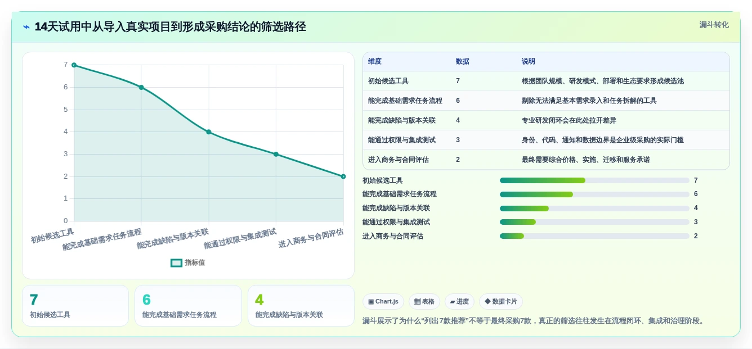Click the progress bar for 能完成缺陷与版本关联
This screenshot has width=752, height=349.
click(594, 209)
